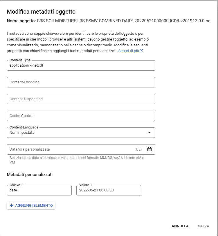Click into the Content-Encoding field
The height and width of the screenshot is (236, 218).
[81, 82]
